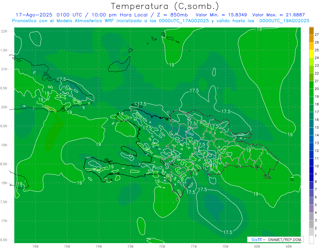The width and height of the screenshot is (324, 250).
Task: Click the "20N" latitude label
Action: tap(5, 107)
